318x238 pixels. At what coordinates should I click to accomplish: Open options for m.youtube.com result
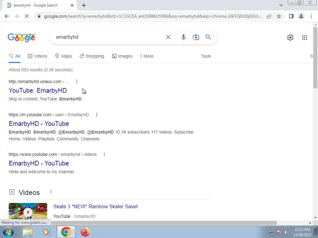tap(97, 115)
